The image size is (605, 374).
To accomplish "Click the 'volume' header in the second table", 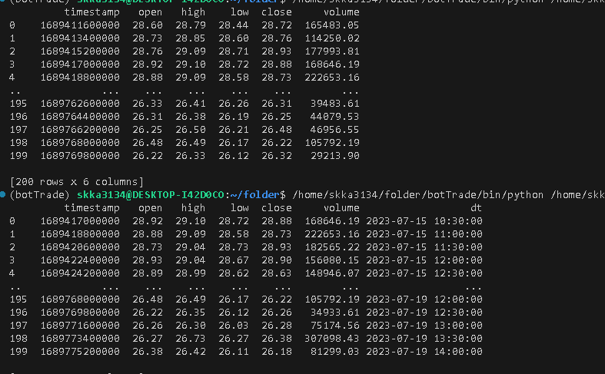I will 341,207.
